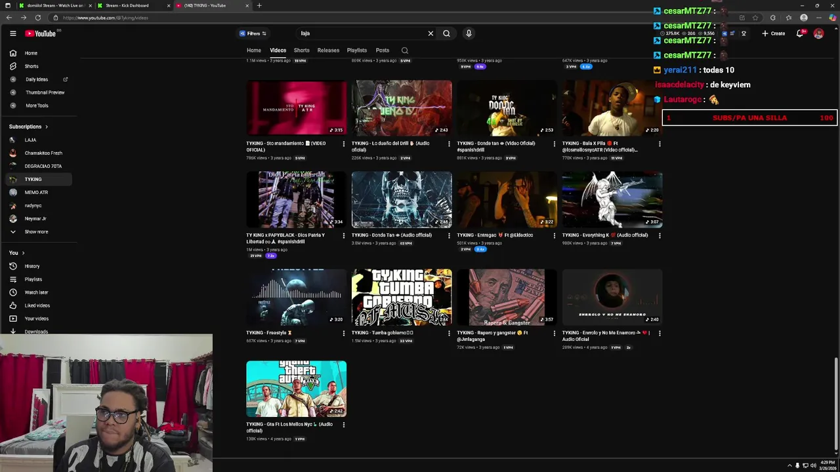This screenshot has height=472, width=840.
Task: Open Neymar Jr subscription channel
Action: coord(35,218)
